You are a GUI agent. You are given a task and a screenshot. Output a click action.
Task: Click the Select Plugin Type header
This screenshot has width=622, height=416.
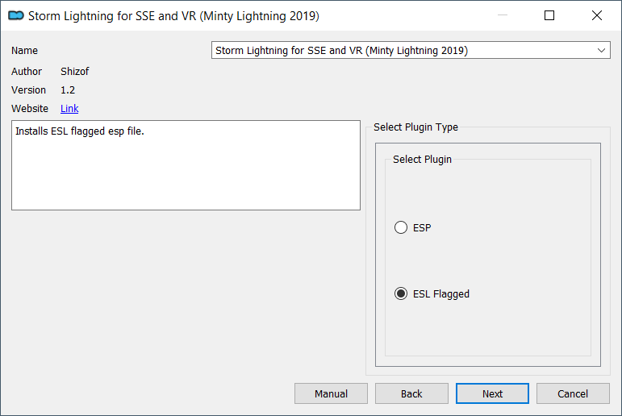pos(415,127)
